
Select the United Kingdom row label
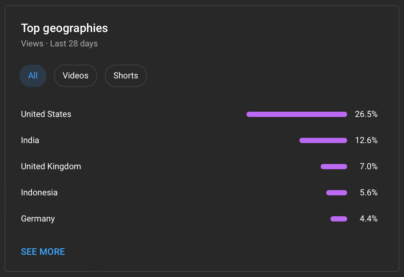click(x=51, y=166)
